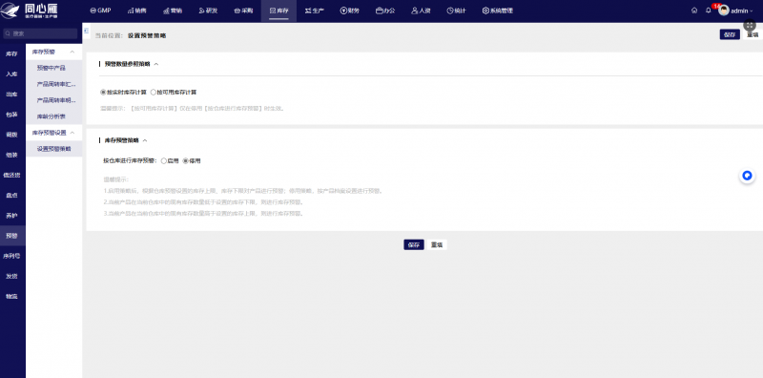
Task: Collapse the 库存预警设置 sidebar group
Action: click(x=72, y=133)
